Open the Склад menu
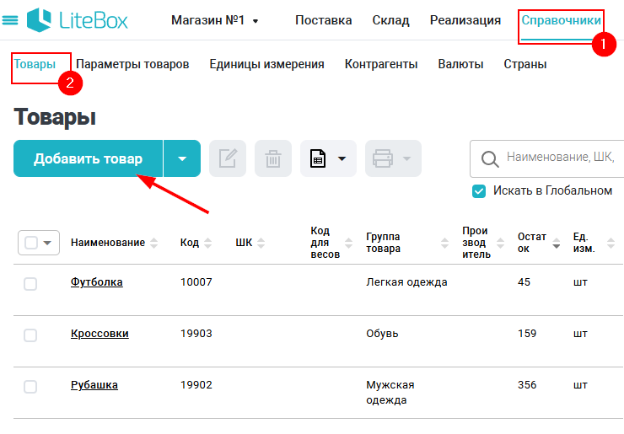Viewport: 624px width, 434px height. coord(390,20)
